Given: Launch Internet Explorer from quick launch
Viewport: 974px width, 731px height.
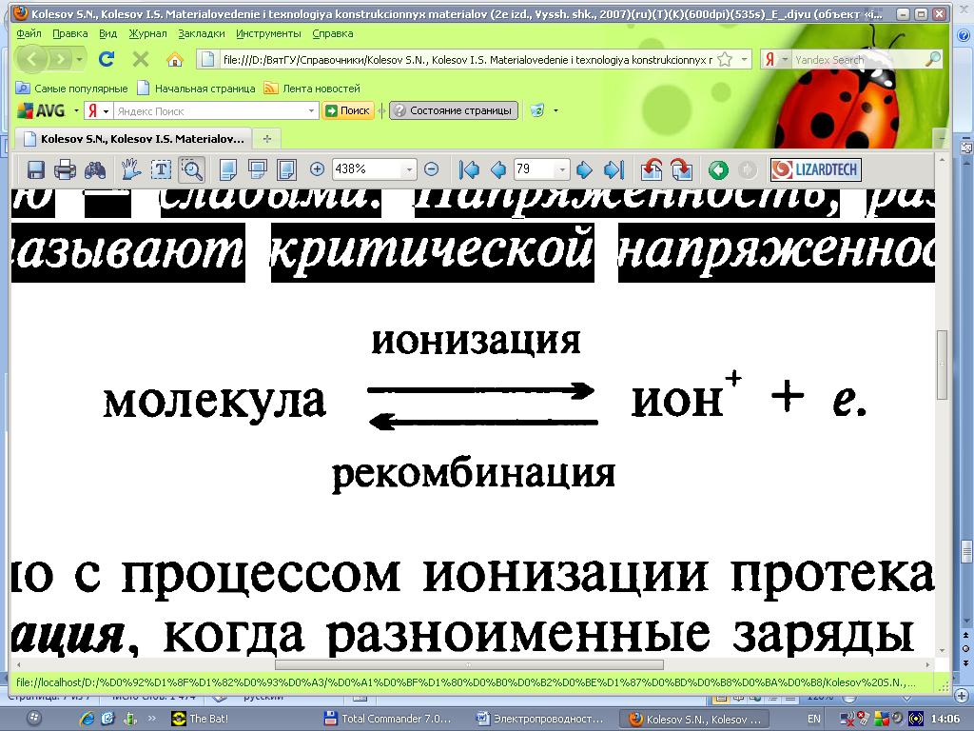Looking at the screenshot, I should point(87,719).
